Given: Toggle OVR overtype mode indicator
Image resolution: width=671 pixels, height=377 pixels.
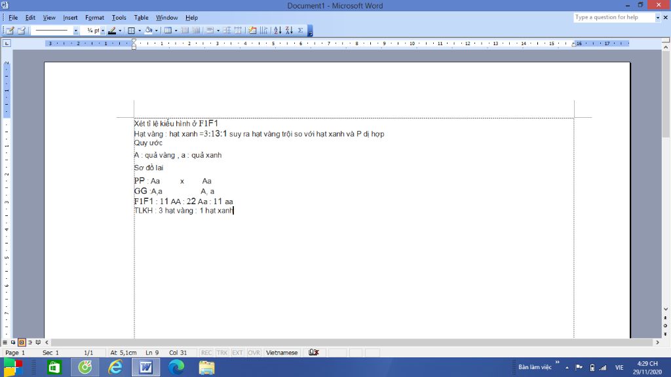Looking at the screenshot, I should pos(254,353).
